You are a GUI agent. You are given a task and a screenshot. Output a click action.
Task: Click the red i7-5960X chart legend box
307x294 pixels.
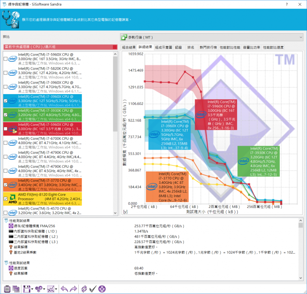click(x=216, y=115)
